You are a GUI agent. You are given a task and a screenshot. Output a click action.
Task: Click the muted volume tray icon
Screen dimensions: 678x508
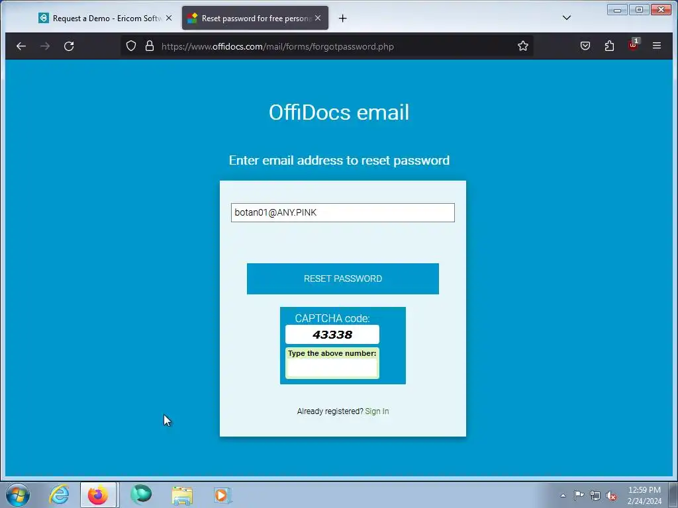point(611,496)
